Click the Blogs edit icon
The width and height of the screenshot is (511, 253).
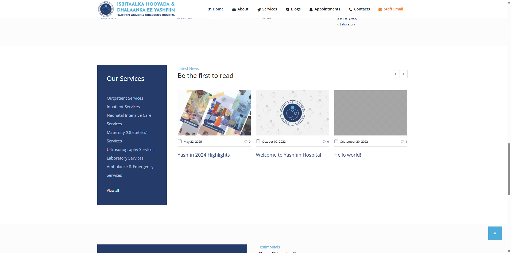287,10
